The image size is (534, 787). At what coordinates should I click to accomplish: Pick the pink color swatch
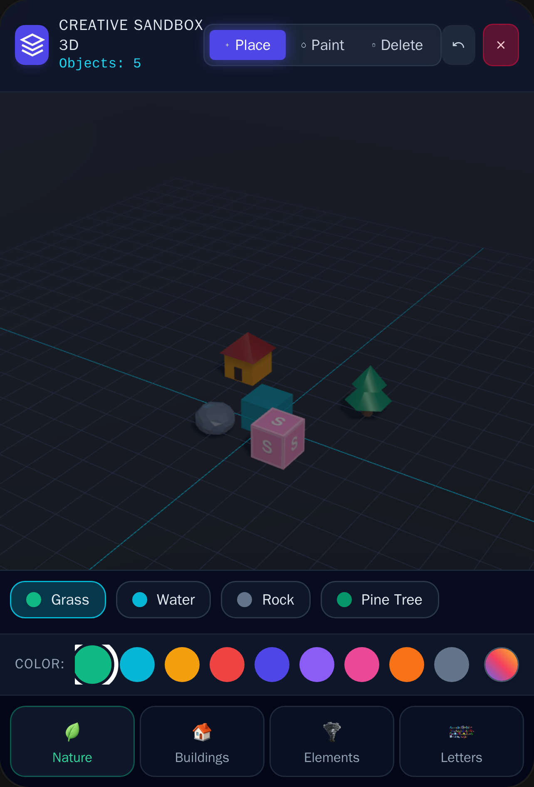point(362,665)
